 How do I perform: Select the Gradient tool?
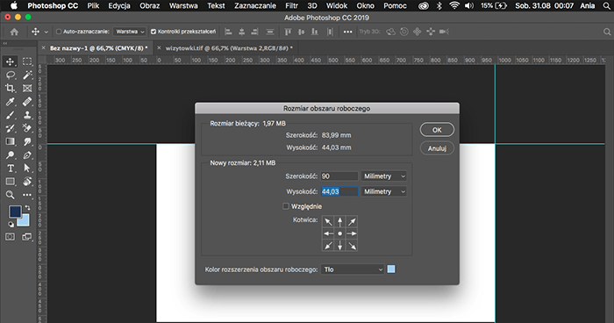[10, 141]
